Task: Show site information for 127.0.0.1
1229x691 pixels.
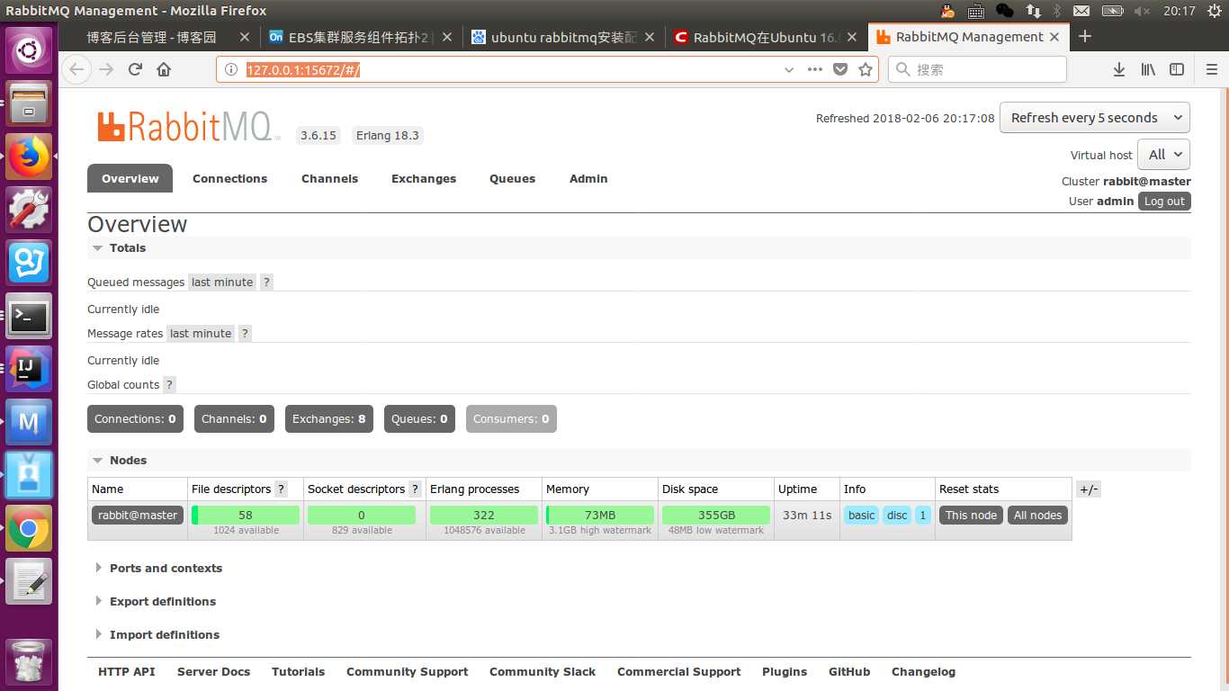Action: pos(231,69)
